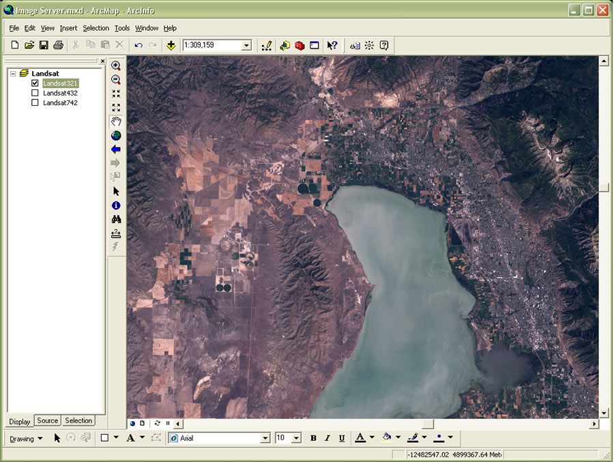Viewport: 614px width, 462px height.
Task: Enable the Landsat432 layer checkbox
Action: tap(35, 93)
